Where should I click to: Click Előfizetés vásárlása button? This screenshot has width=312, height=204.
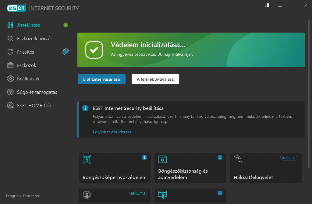[102, 79]
